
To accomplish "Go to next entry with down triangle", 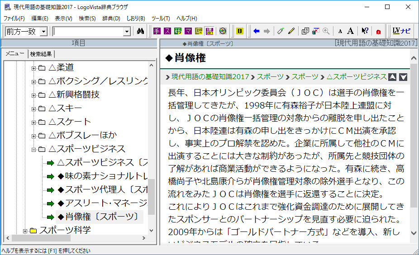I will 403,77.
